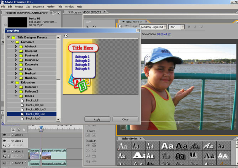
Task: Collapse the Education folder in Templates
Action: point(12,82)
